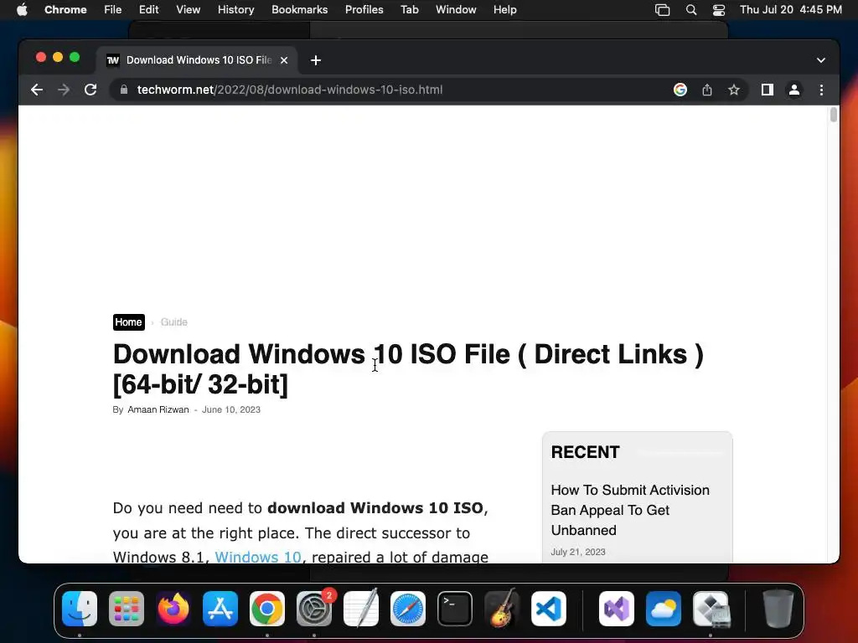This screenshot has width=858, height=643.
Task: Open author Amaan Rizwan link
Action: coord(158,409)
